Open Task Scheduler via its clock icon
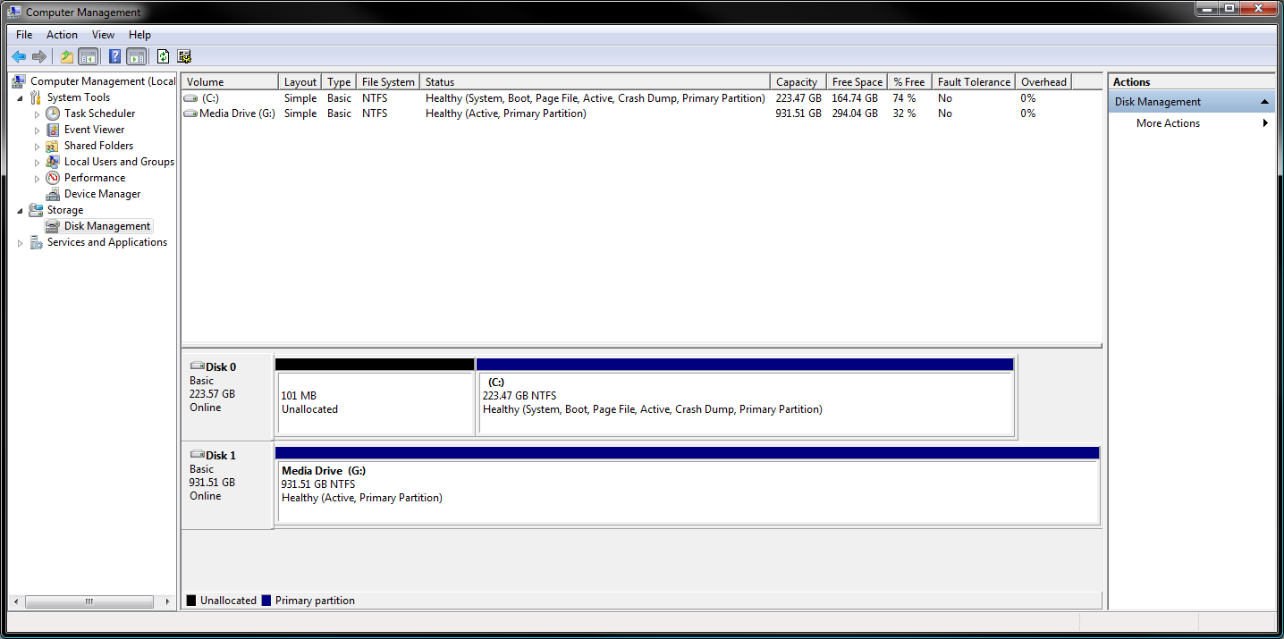 coord(53,114)
